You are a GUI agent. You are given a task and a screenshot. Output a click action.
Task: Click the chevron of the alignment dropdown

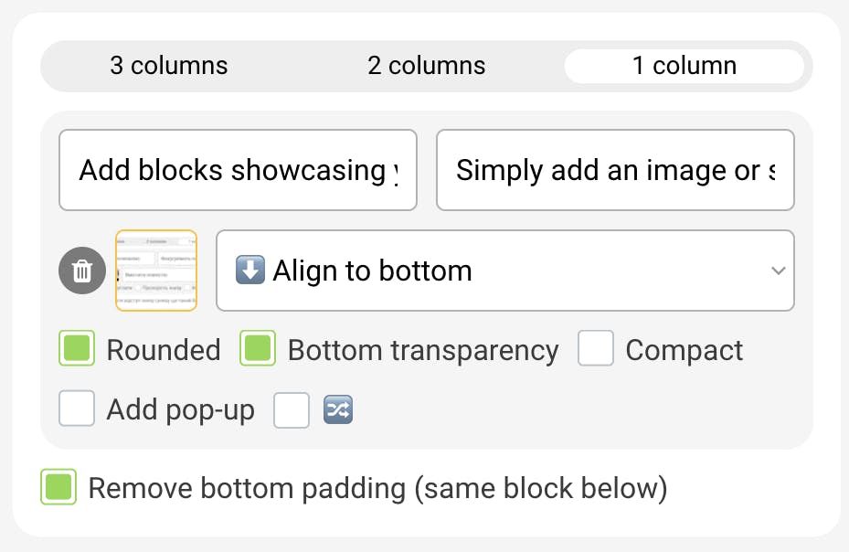pyautogui.click(x=778, y=271)
